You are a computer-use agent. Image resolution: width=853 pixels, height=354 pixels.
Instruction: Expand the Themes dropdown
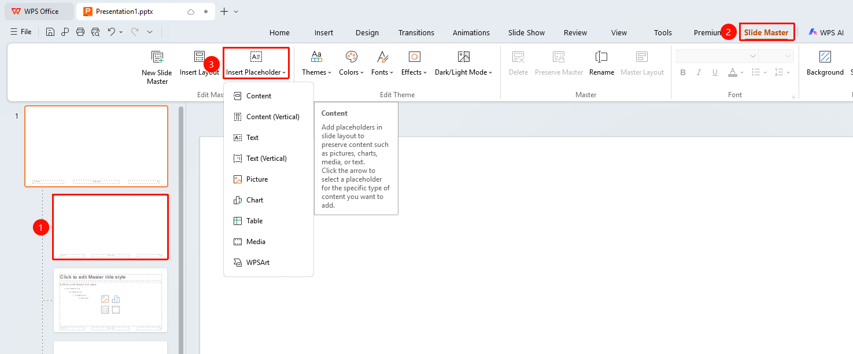316,64
